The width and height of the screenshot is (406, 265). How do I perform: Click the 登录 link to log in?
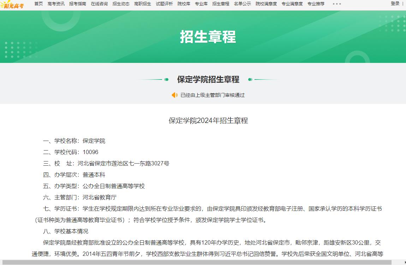click(395, 4)
